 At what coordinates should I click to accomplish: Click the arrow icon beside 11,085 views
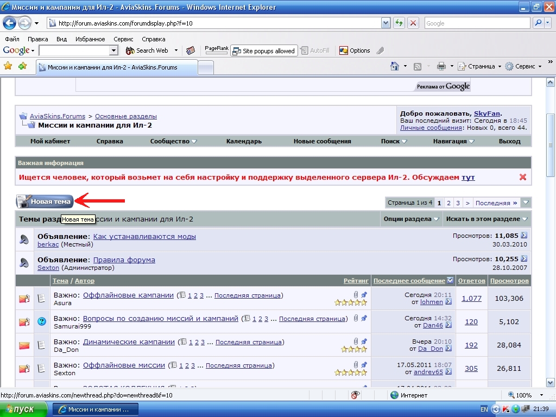point(524,236)
